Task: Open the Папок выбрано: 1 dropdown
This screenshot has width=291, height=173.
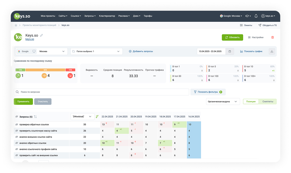Action: coord(96,51)
